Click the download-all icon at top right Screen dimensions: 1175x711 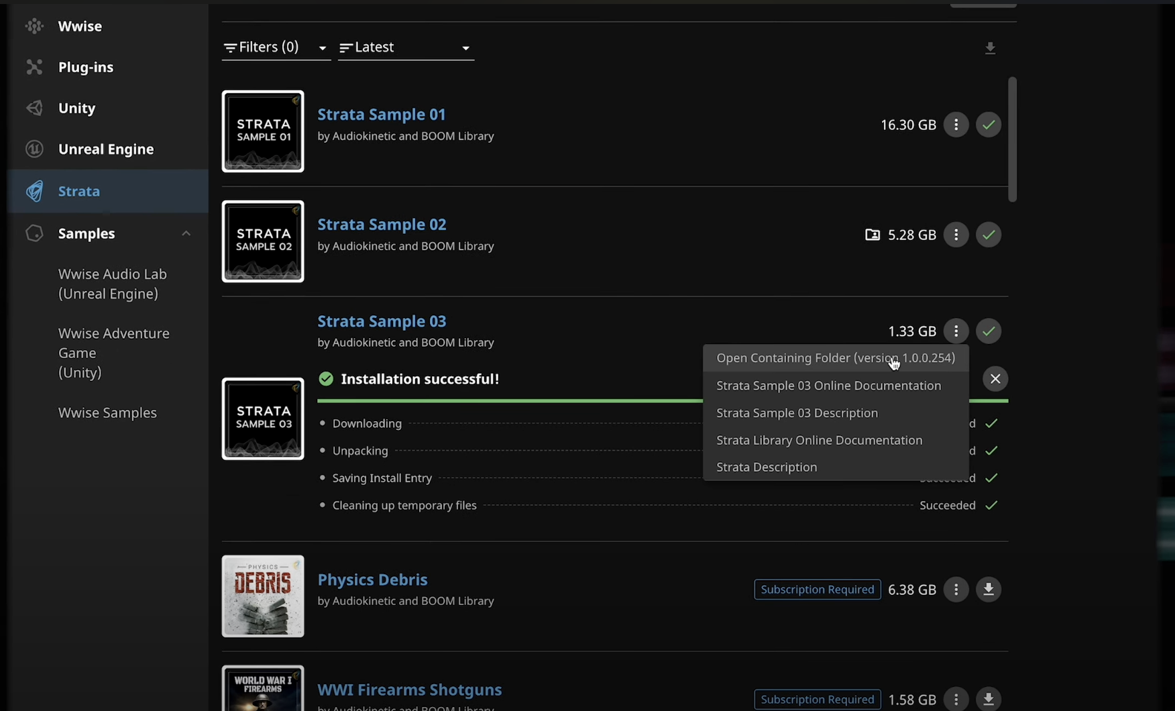point(990,48)
